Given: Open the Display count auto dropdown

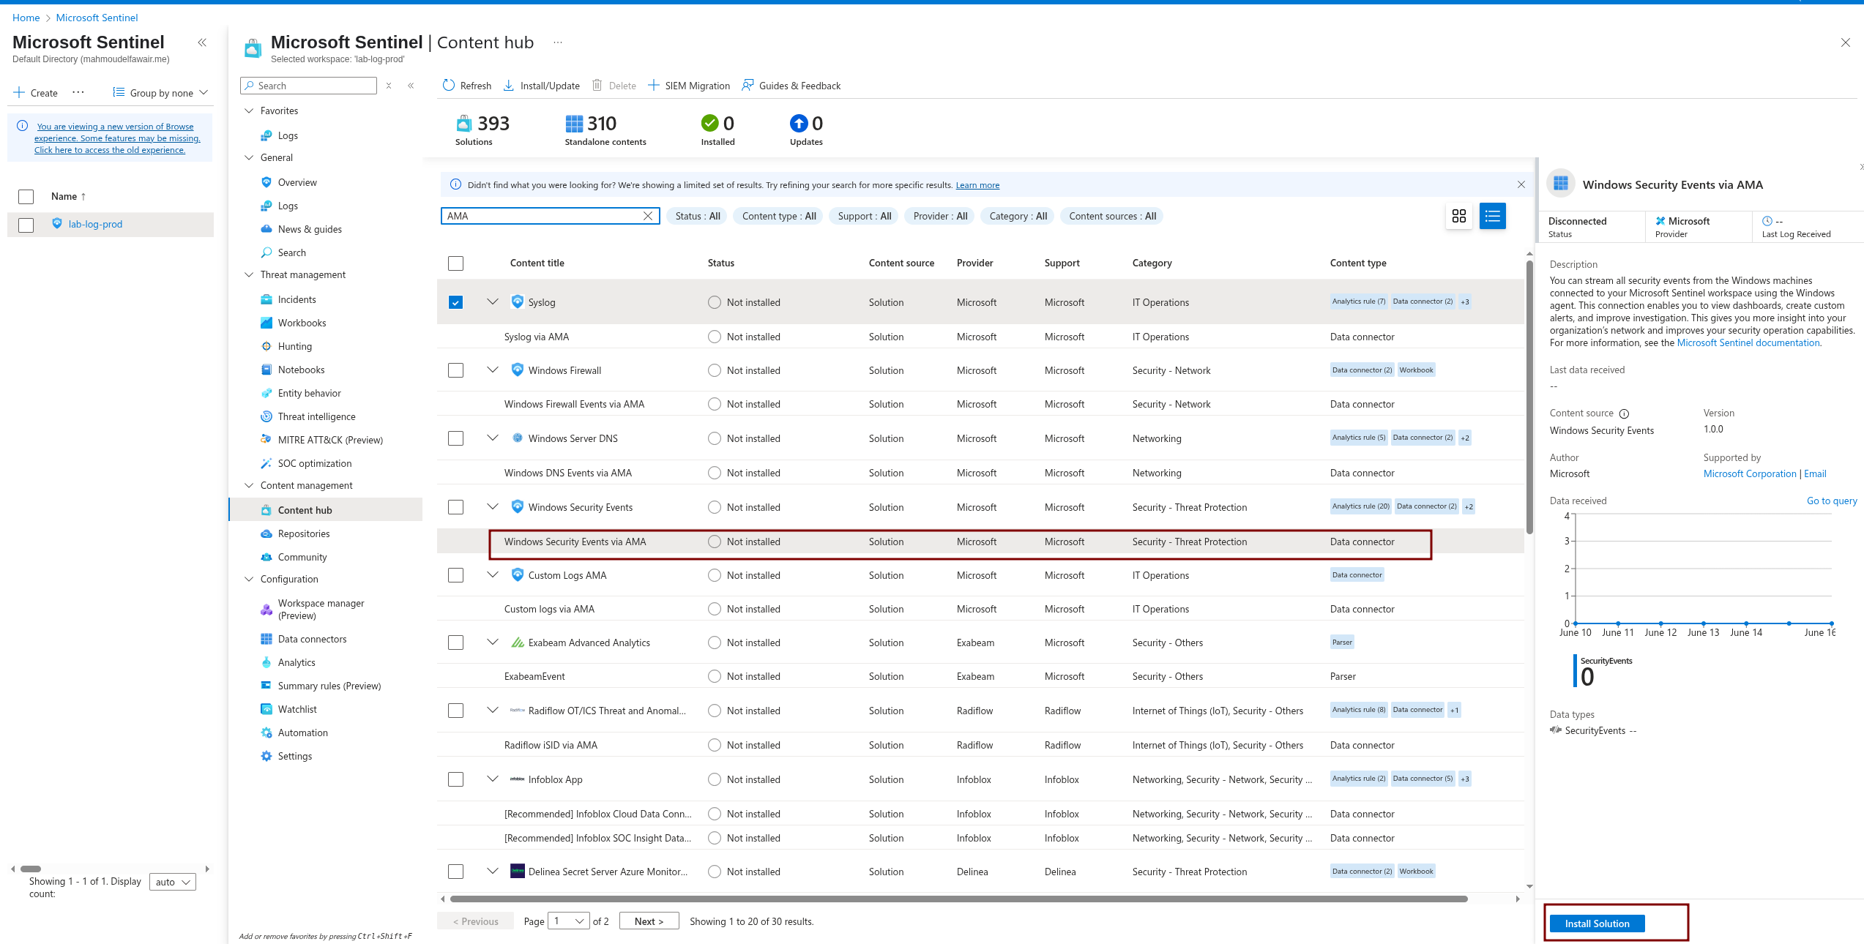Looking at the screenshot, I should 173,882.
